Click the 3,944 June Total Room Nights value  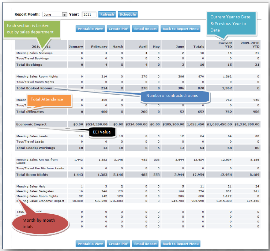pos(179,175)
